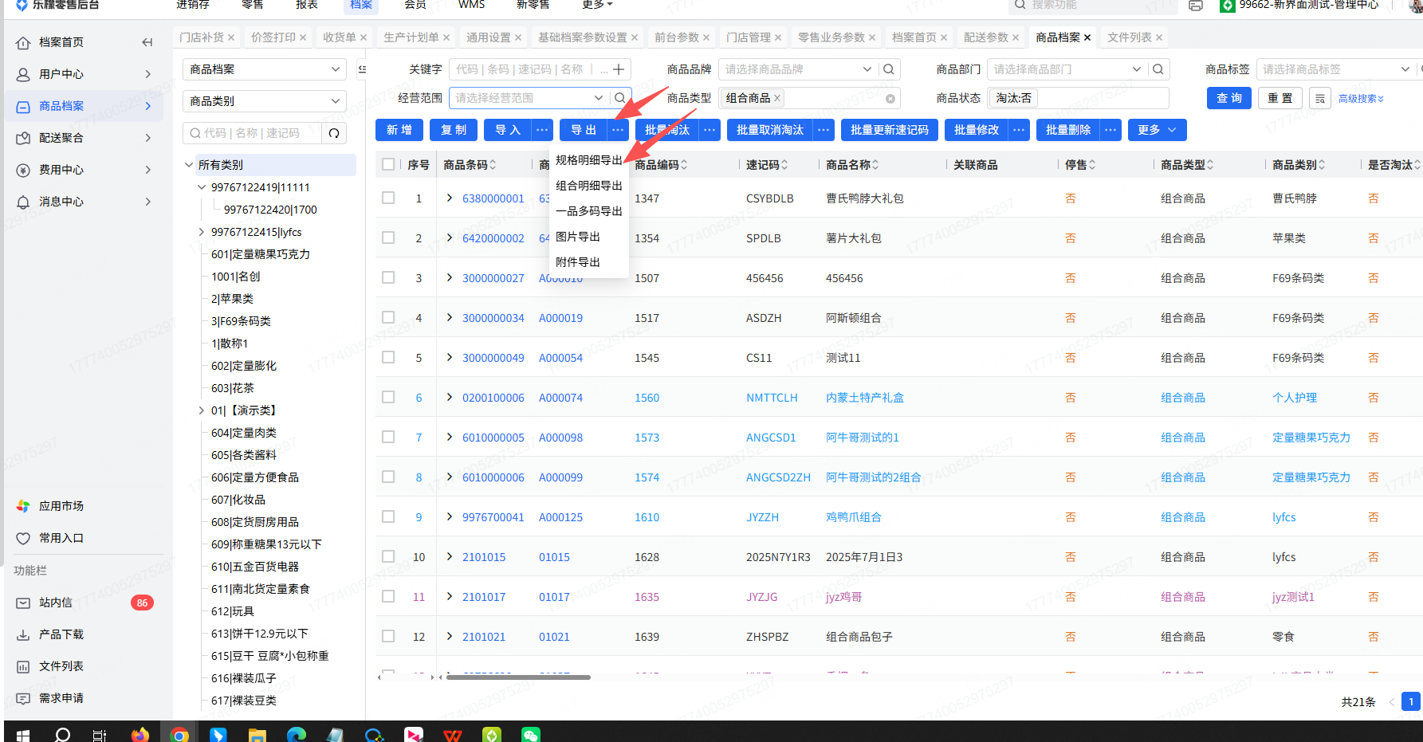Clear the 商品类型 filter field

(890, 99)
